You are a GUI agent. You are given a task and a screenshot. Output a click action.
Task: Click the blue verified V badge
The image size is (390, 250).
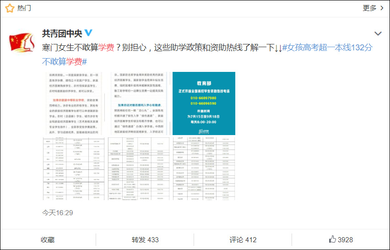(x=88, y=33)
